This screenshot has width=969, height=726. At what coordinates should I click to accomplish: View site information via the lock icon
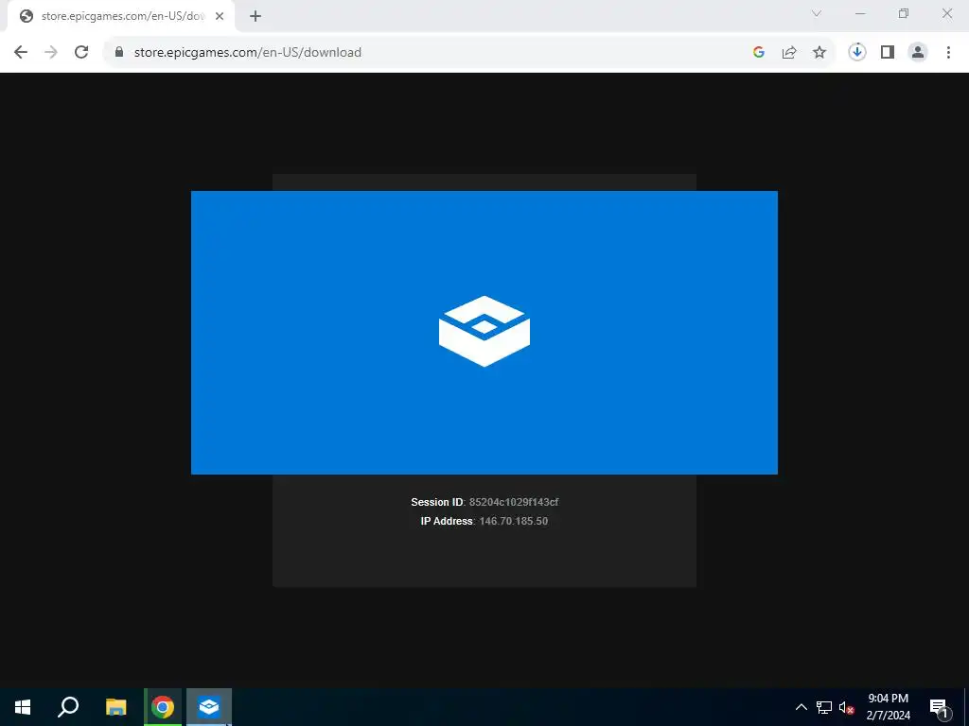(119, 52)
